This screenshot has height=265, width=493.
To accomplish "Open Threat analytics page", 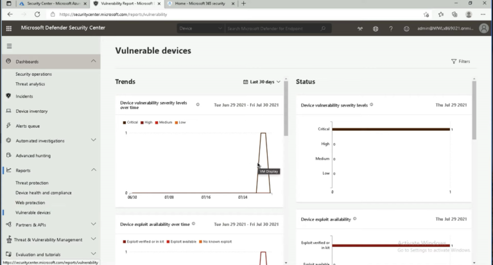I will click(x=30, y=84).
